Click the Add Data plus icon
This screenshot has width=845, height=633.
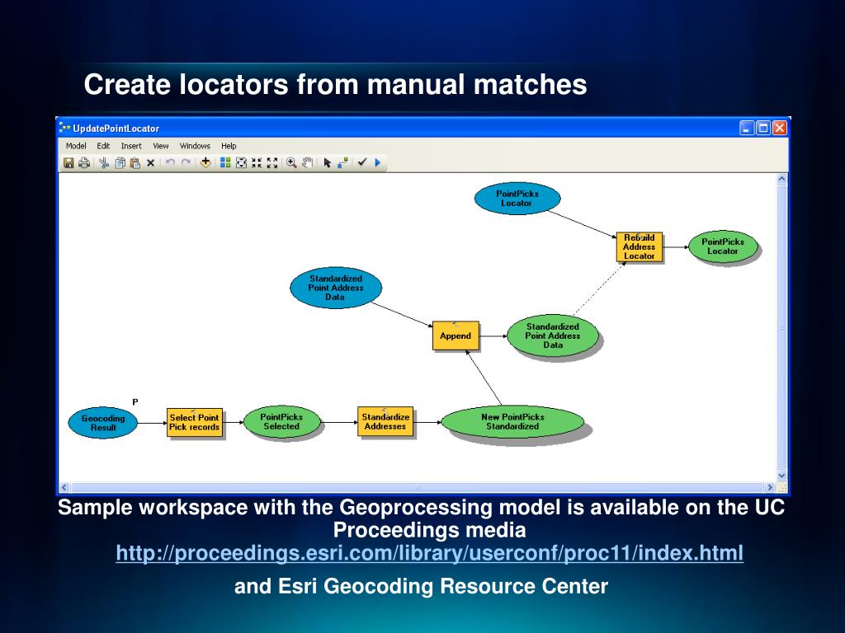[205, 162]
